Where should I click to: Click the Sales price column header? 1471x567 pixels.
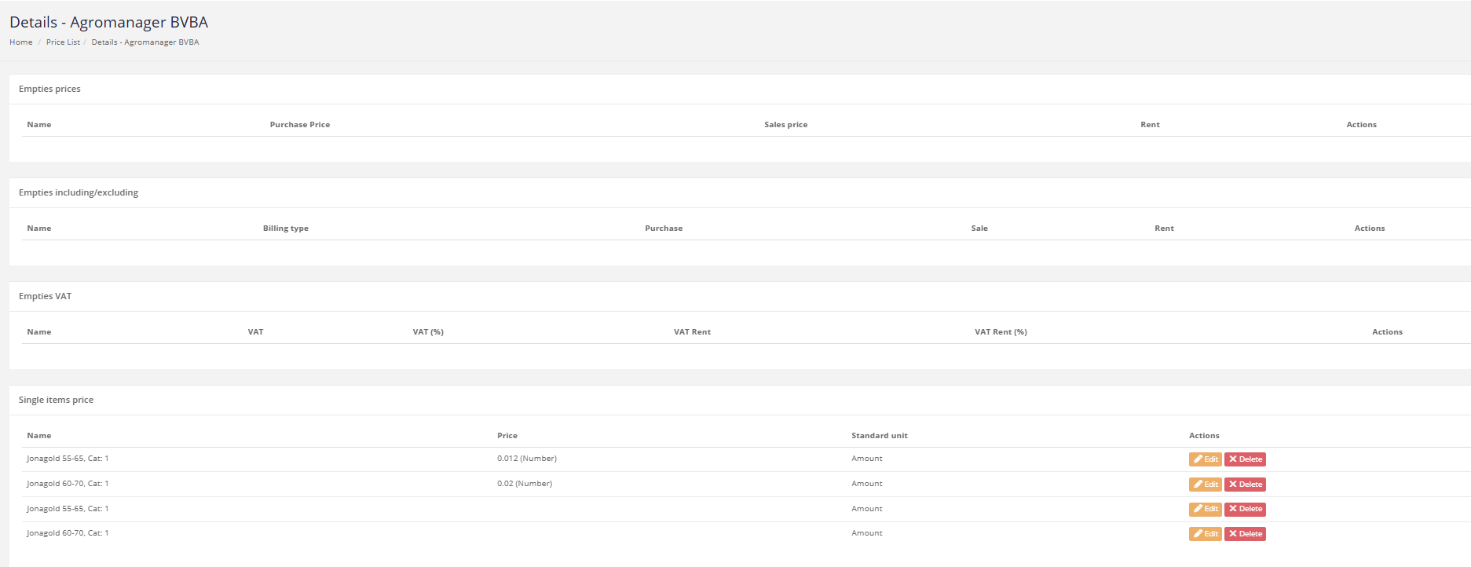click(785, 125)
